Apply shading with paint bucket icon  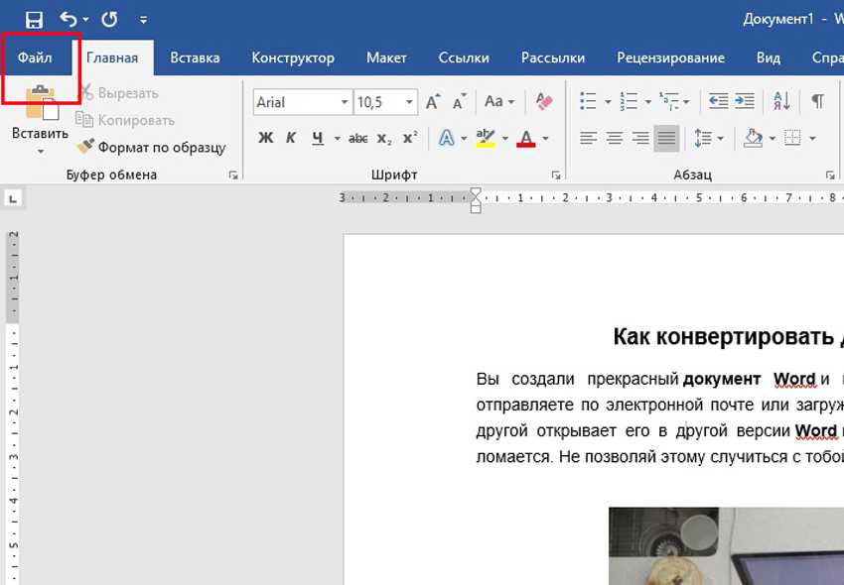[754, 138]
